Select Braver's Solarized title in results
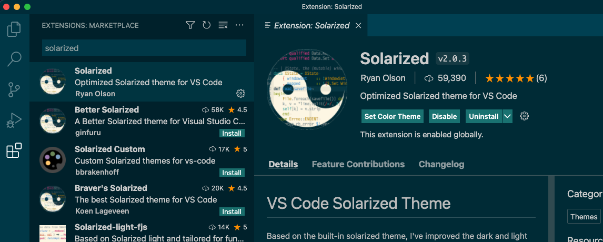This screenshot has height=242, width=603. (x=110, y=188)
